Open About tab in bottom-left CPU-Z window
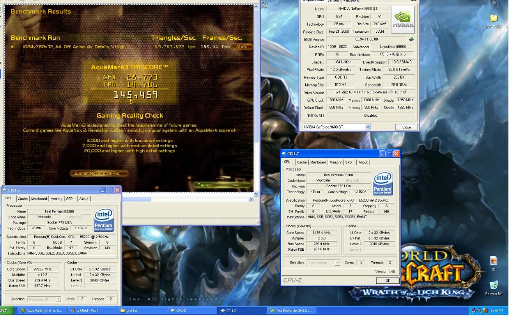Screen dimensions: 524x327 (x=84, y=199)
